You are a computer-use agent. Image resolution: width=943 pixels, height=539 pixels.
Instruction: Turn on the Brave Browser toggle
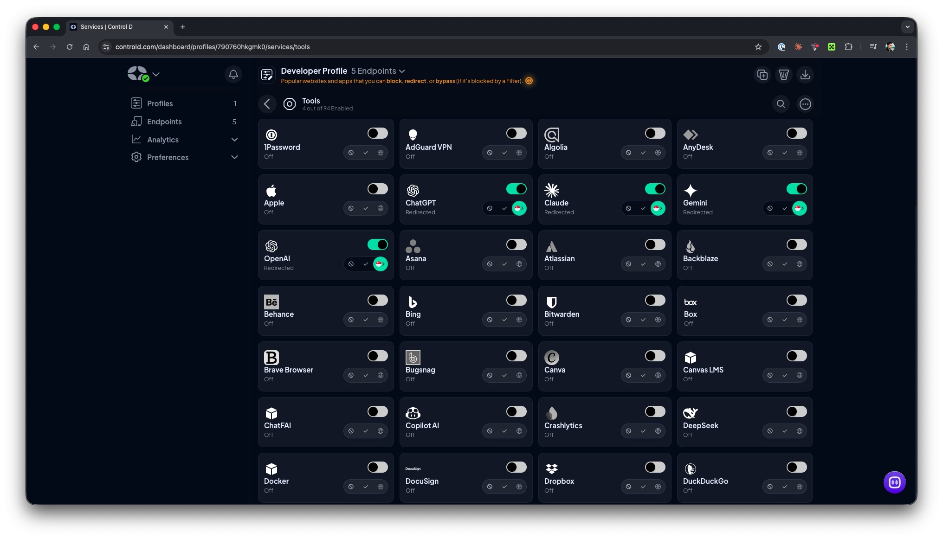pos(378,356)
